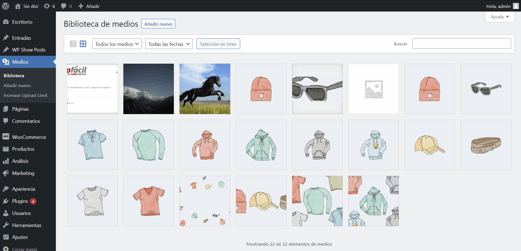
Task: Expand the Todos los medios filter
Action: coord(117,44)
